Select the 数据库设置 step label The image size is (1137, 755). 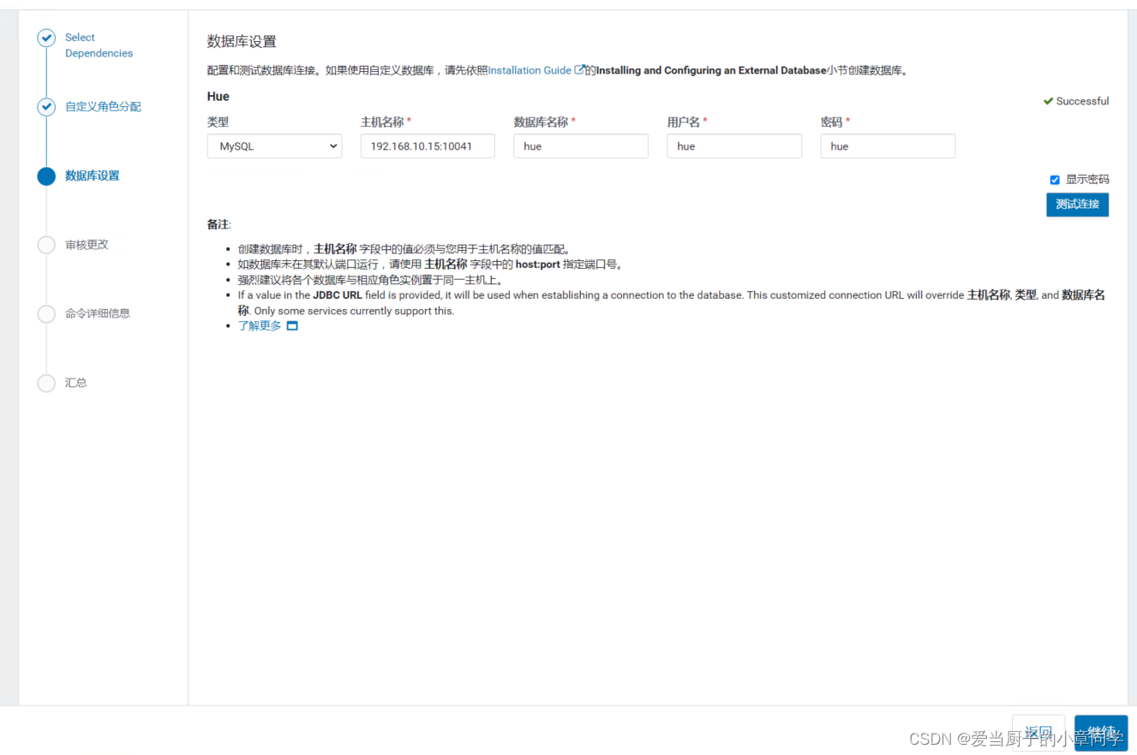pyautogui.click(x=93, y=175)
